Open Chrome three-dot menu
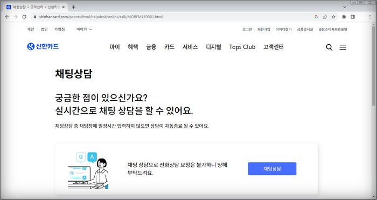This screenshot has width=377, height=200. [370, 17]
